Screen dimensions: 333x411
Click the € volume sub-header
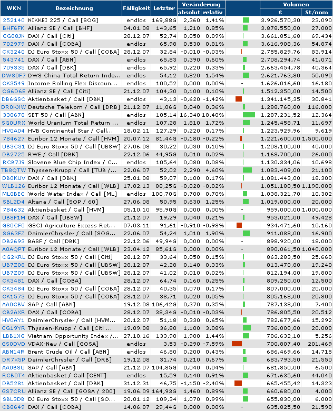[x=280, y=12]
